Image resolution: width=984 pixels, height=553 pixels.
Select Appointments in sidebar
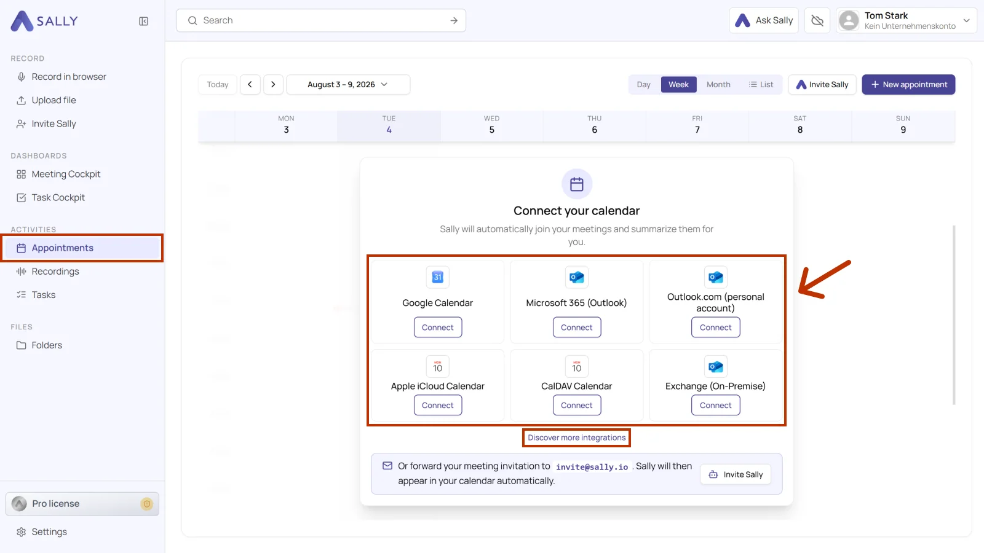pos(82,248)
